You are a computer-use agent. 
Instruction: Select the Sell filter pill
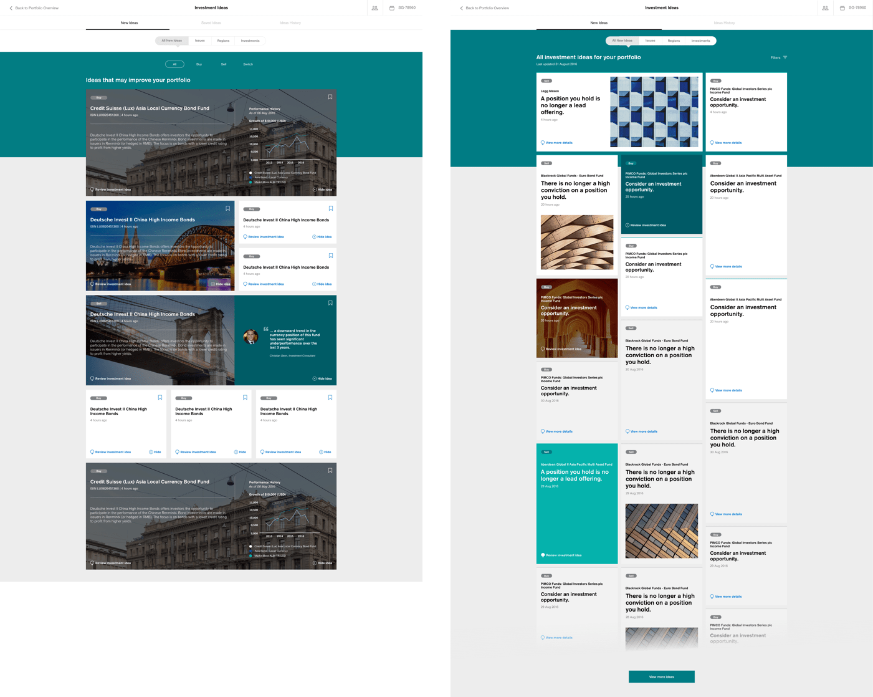coord(223,64)
